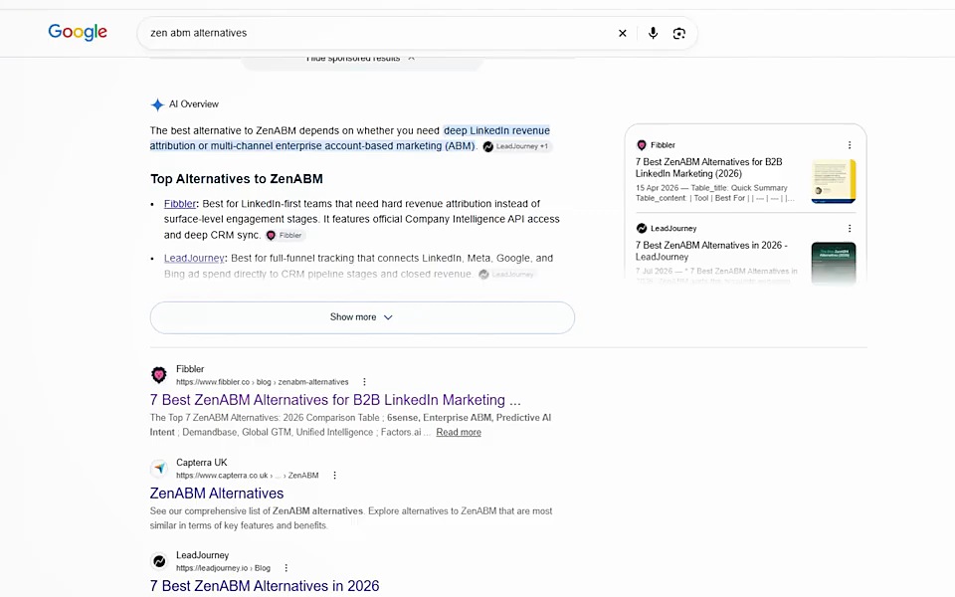Select the Fibbler favicon in the sidebar source card
The width and height of the screenshot is (955, 597).
coord(642,145)
